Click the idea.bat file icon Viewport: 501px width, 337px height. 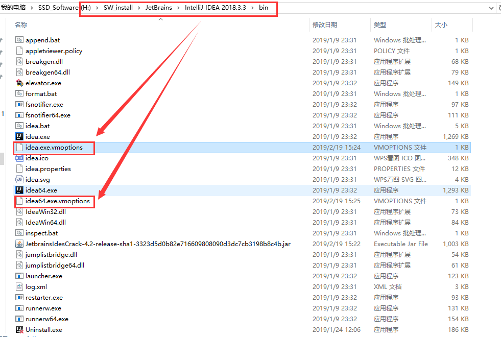point(19,126)
